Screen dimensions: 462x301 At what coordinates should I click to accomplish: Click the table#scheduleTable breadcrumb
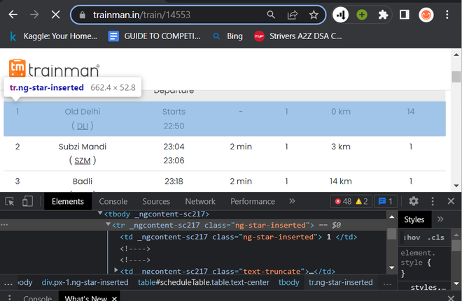pos(204,282)
